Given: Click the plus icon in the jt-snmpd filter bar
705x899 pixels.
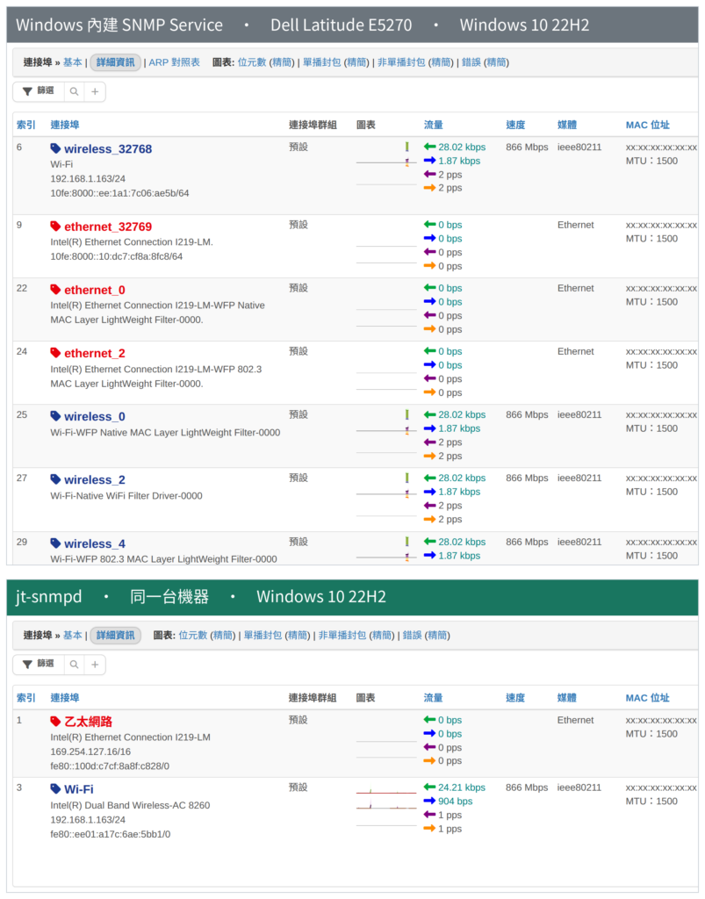Looking at the screenshot, I should pyautogui.click(x=95, y=665).
